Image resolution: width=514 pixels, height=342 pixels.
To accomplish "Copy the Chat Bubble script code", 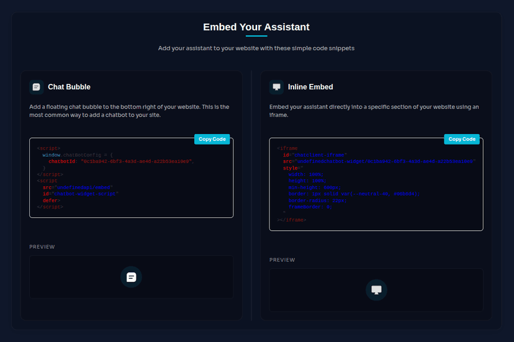I will tap(212, 139).
